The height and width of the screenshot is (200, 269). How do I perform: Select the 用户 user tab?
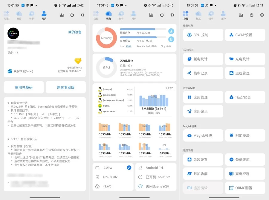(x=44, y=15)
